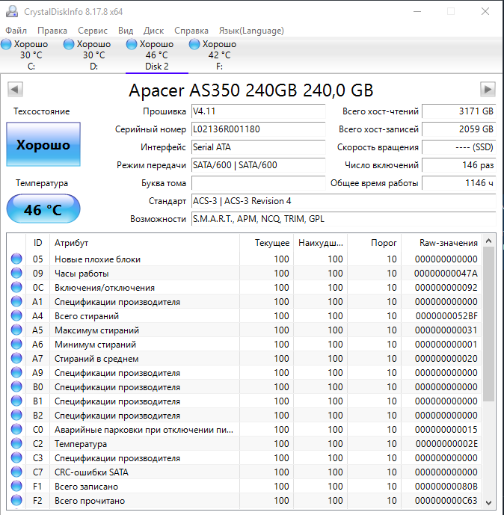Click the Текущее column header
This screenshot has width=504, height=515.
[x=266, y=243]
